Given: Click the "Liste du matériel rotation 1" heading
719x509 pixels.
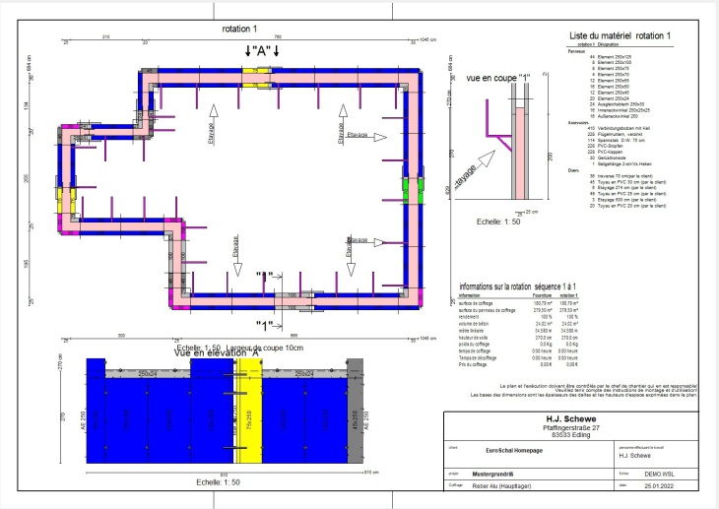Looking at the screenshot, I should pyautogui.click(x=621, y=36).
